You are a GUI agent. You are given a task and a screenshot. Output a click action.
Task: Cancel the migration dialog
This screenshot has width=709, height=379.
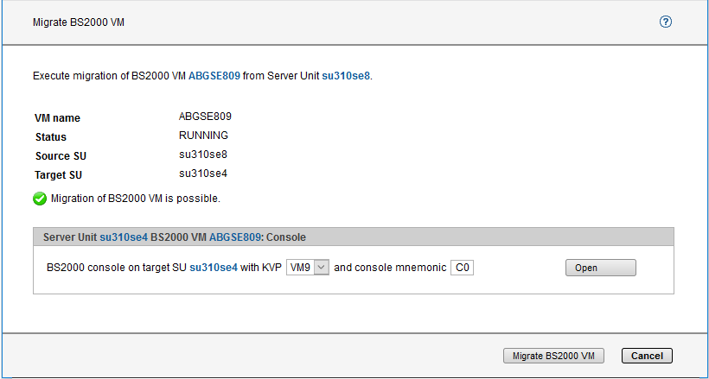(647, 356)
